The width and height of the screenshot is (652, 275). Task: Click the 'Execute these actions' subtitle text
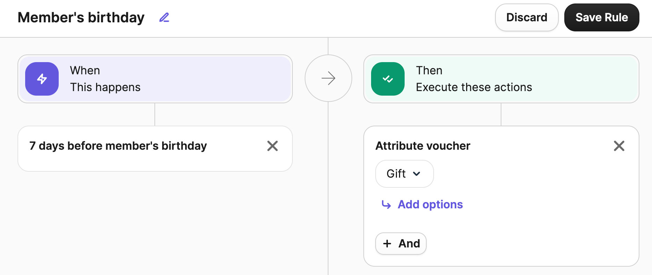474,87
